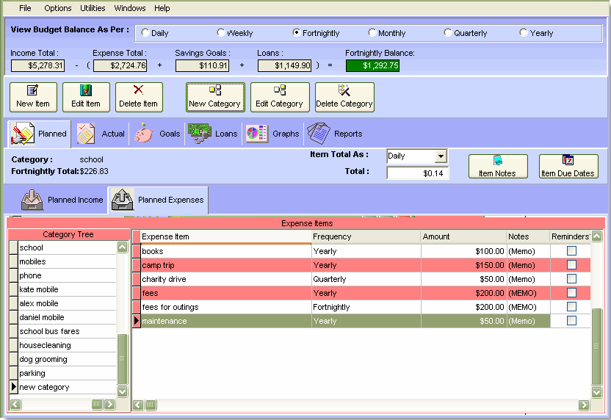Click the Amount column header
This screenshot has width=611, height=420.
463,236
